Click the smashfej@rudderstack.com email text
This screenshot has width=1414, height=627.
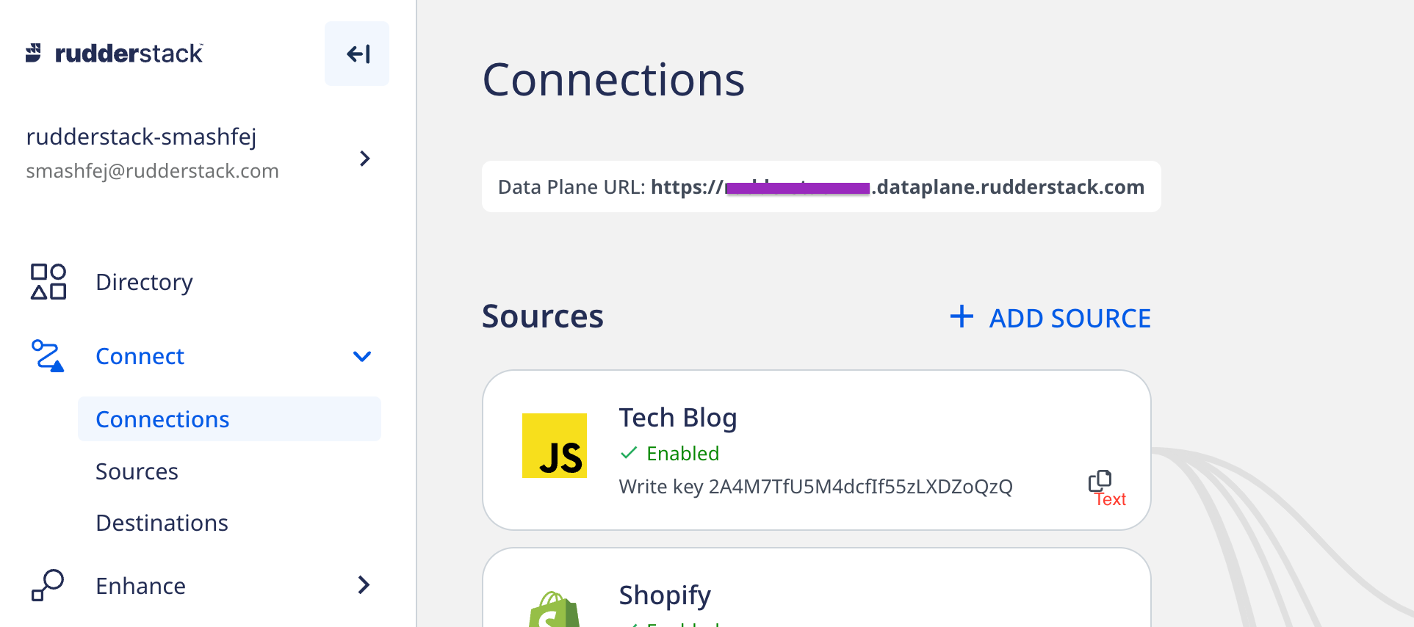point(152,171)
